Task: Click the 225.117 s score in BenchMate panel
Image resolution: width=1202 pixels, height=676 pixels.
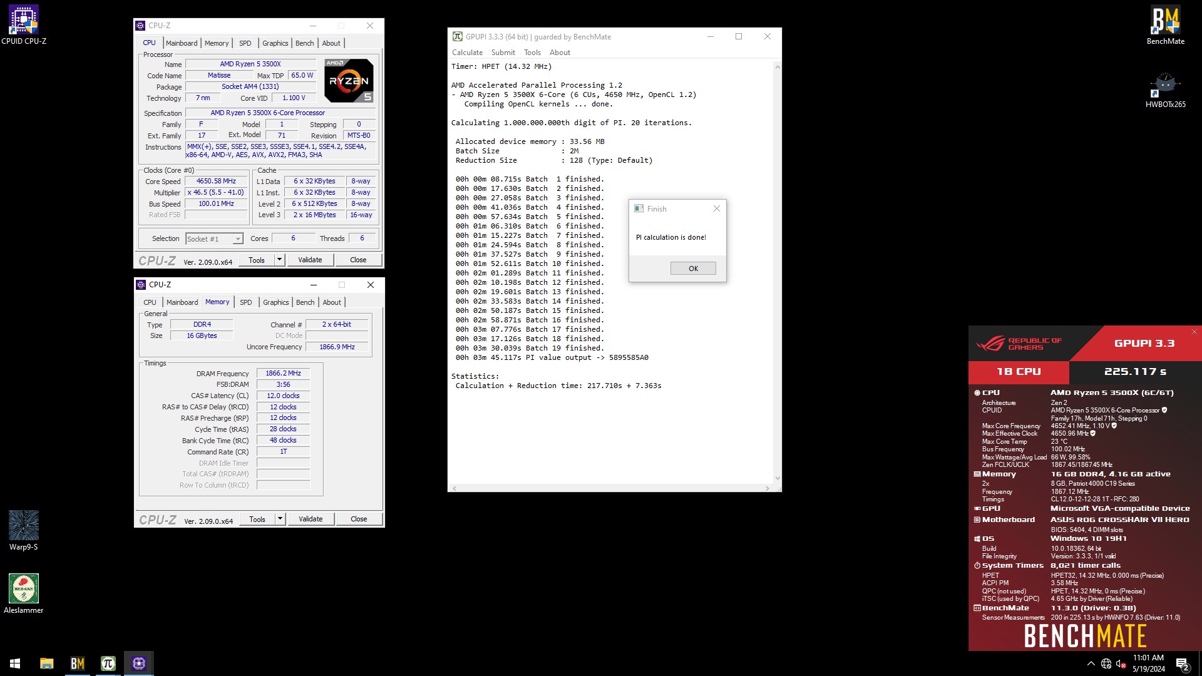Action: [1135, 372]
